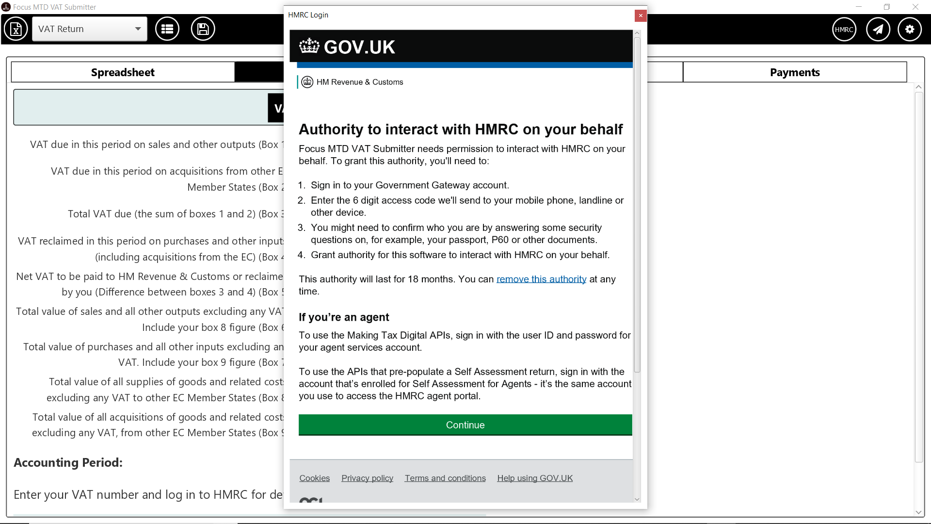Click the 'If you're an agent' heading

344,317
